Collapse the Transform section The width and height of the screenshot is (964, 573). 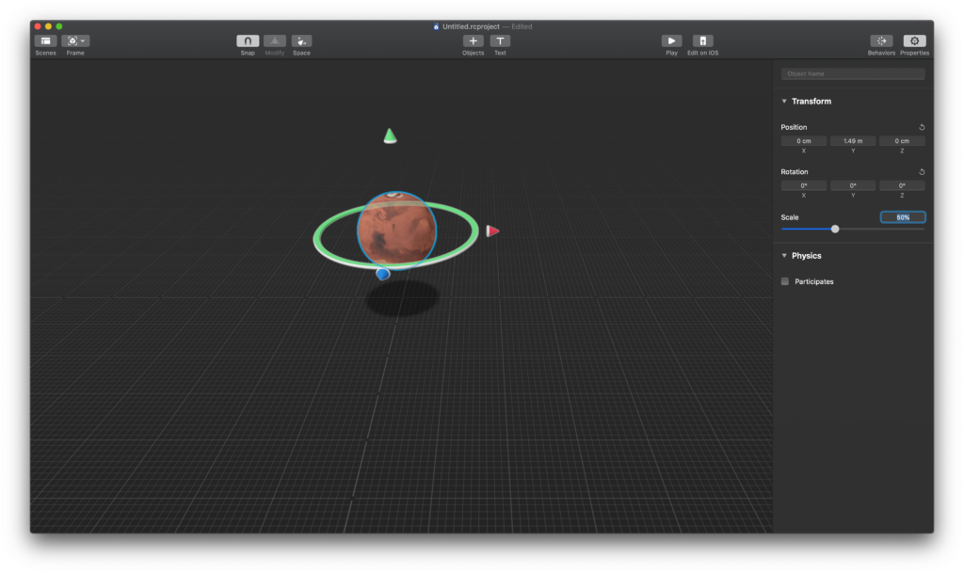[784, 102]
